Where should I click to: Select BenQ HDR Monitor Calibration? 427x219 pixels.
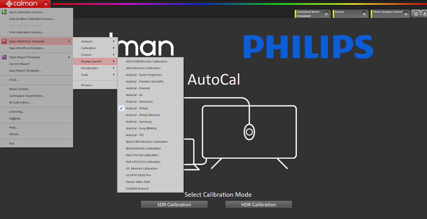[151, 141]
